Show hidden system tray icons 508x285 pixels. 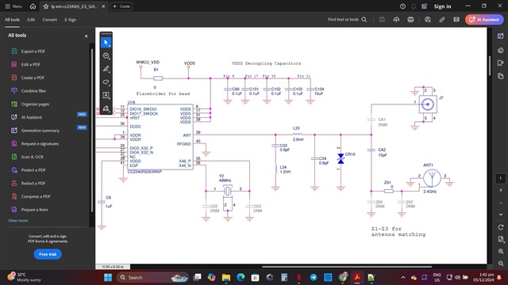(x=403, y=278)
